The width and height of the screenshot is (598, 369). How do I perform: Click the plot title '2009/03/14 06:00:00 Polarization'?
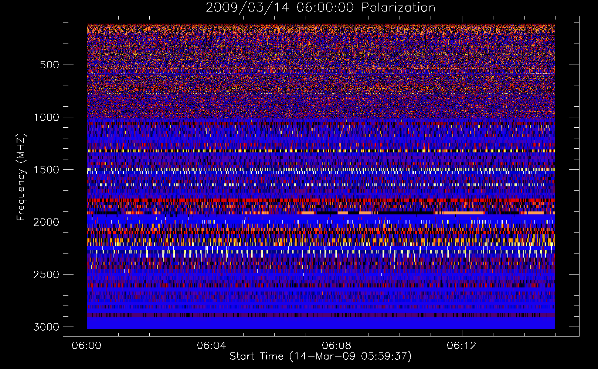click(x=320, y=7)
